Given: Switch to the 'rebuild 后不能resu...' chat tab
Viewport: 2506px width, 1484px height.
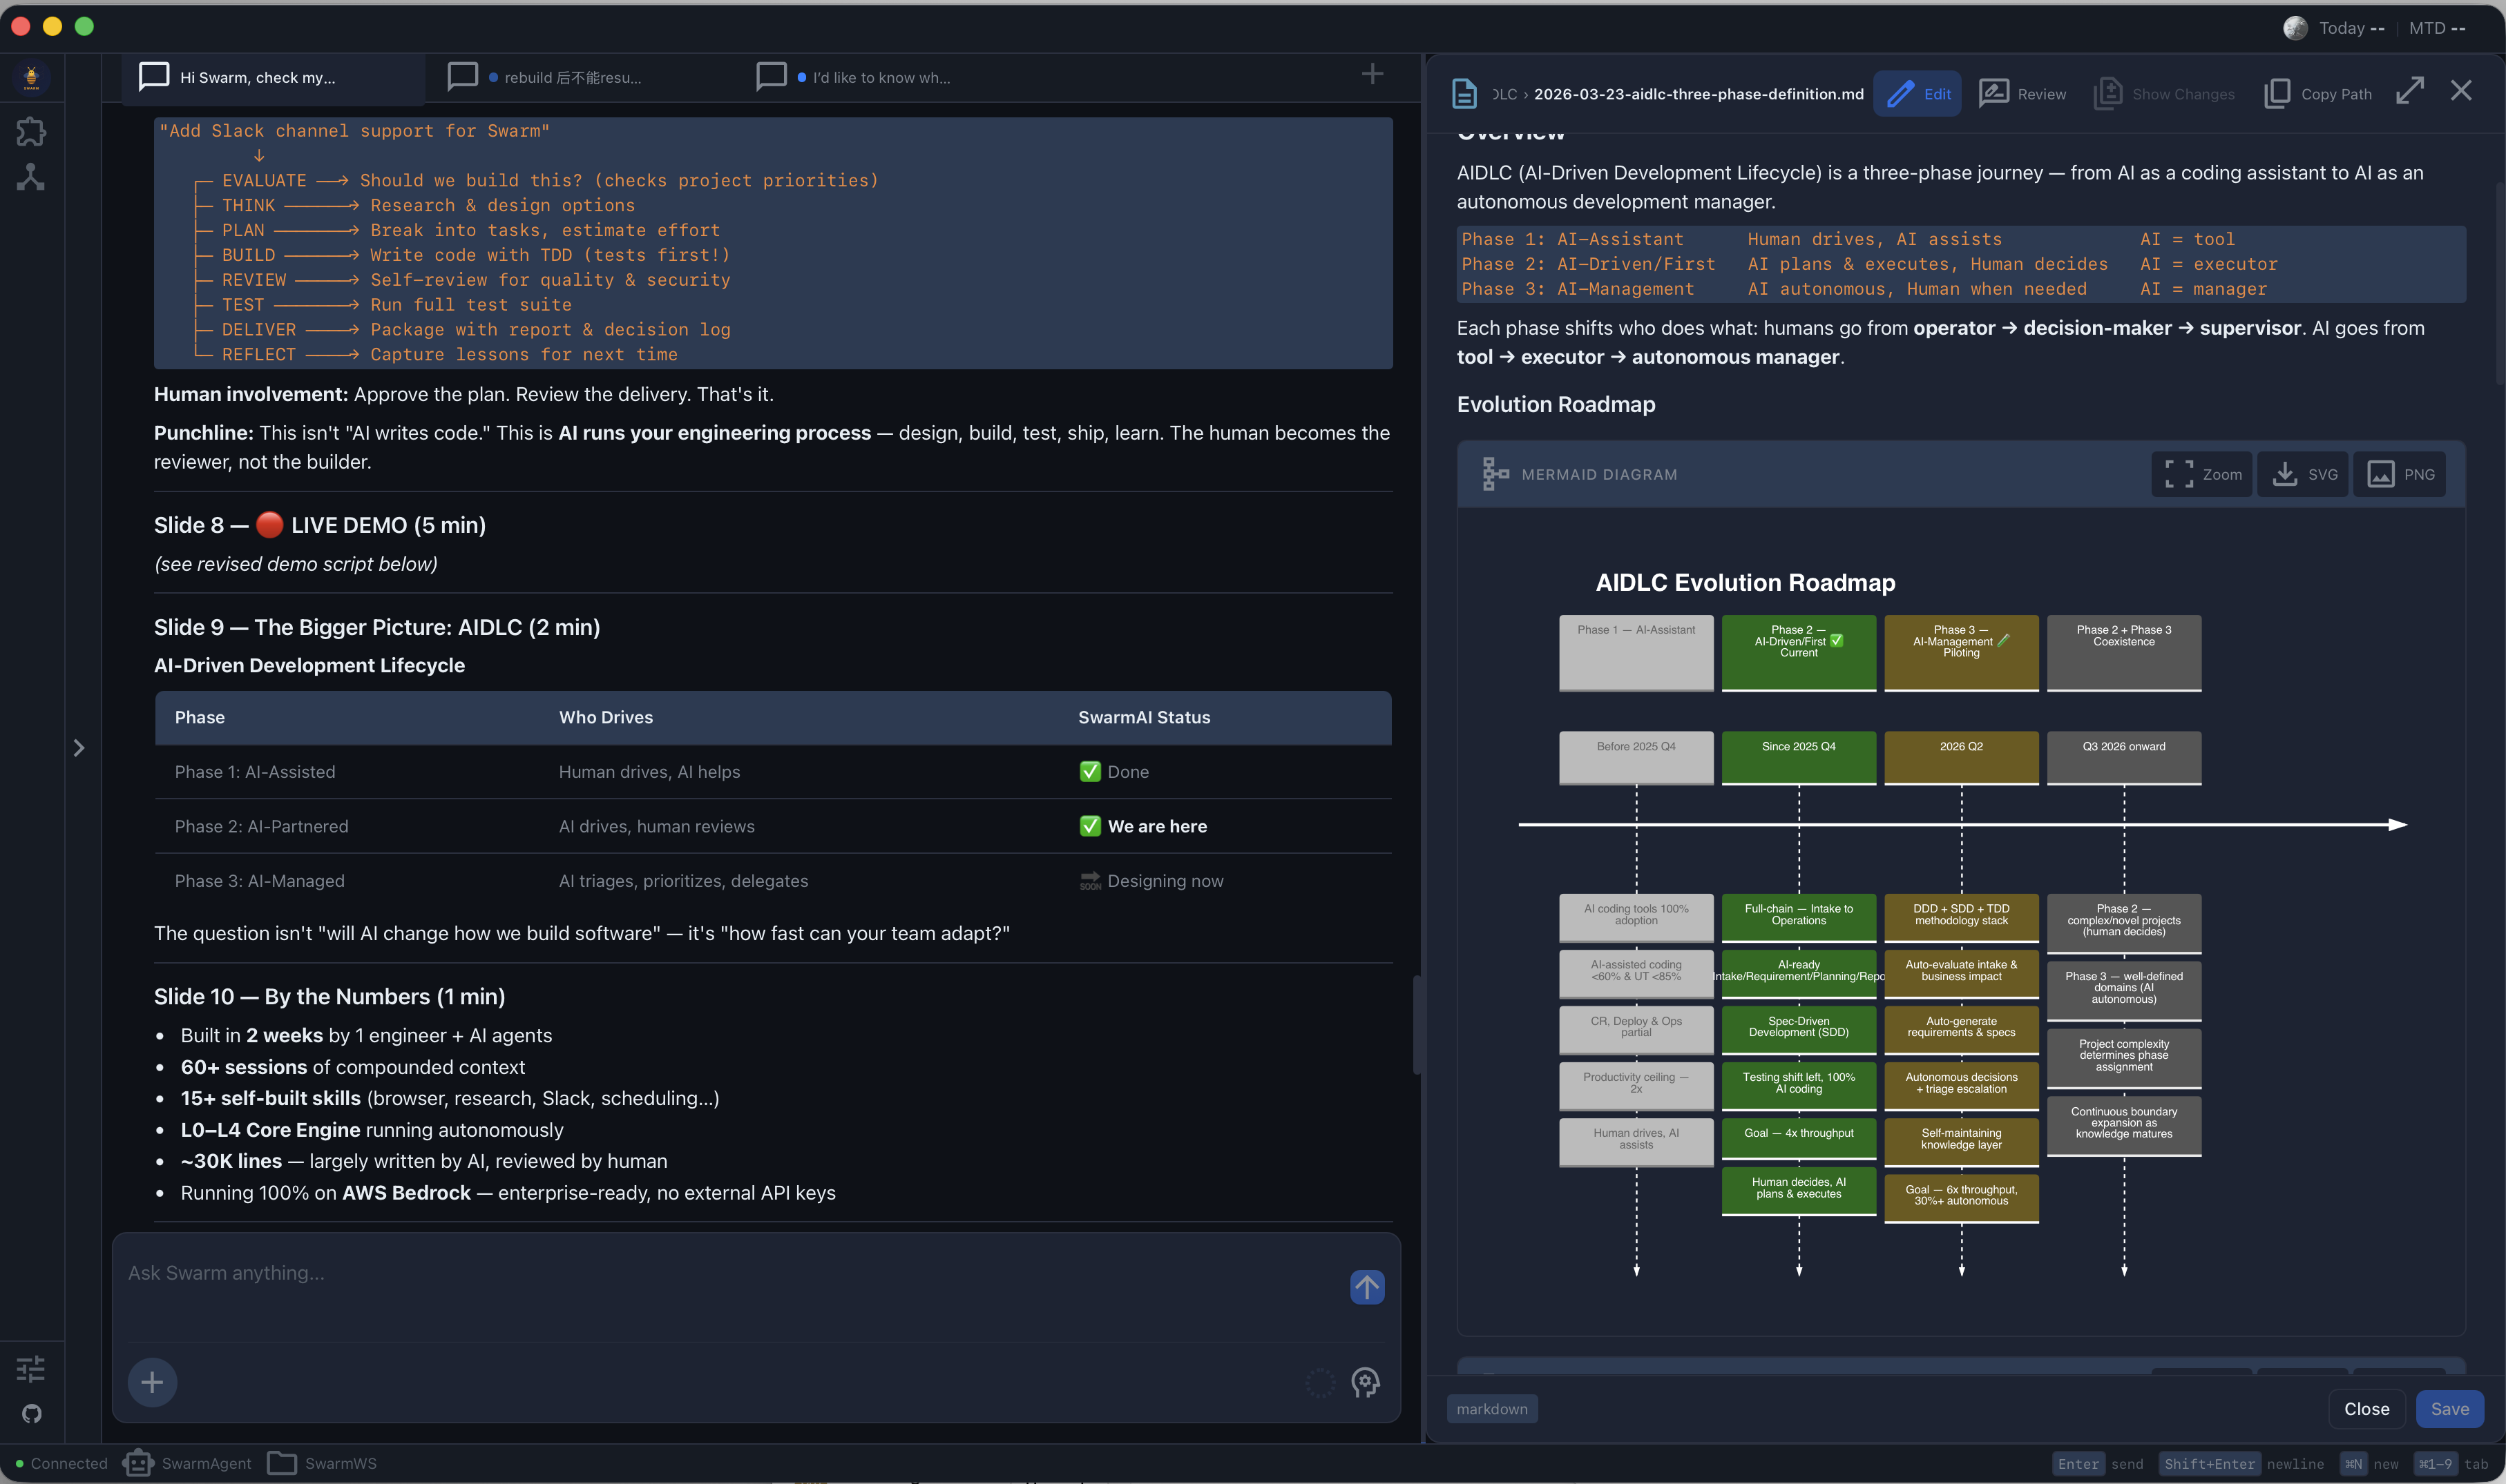Looking at the screenshot, I should 571,77.
